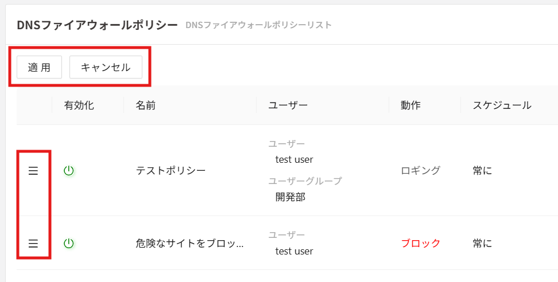Viewport: 558px width, 282px height.
Task: Toggle the power icon for テストポリシー
Action: pyautogui.click(x=69, y=171)
